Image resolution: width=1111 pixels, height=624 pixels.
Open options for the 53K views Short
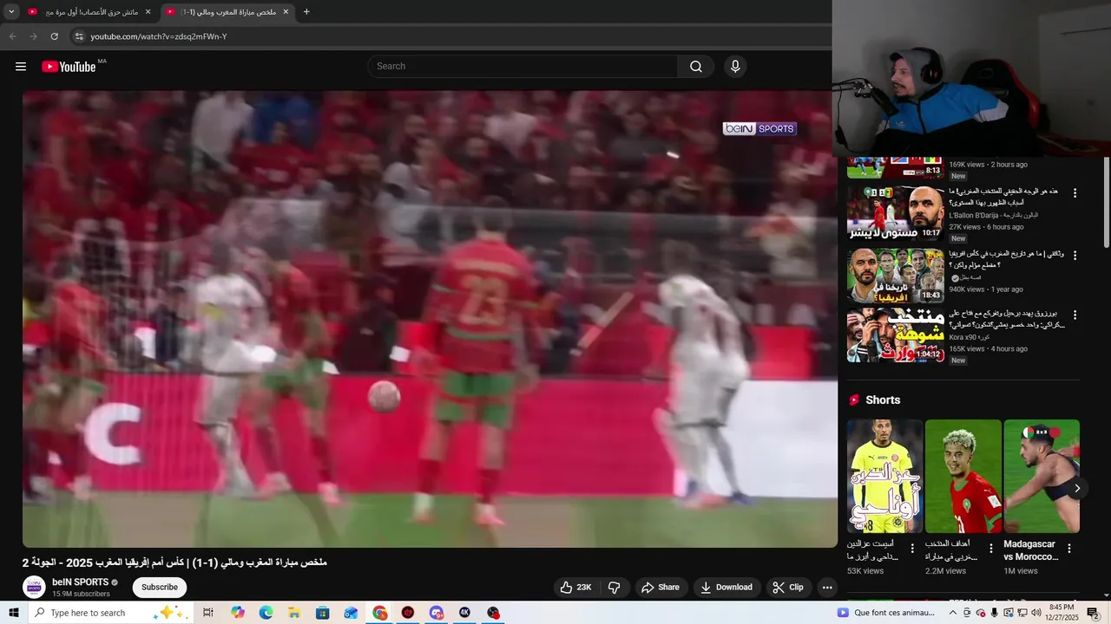pos(912,549)
